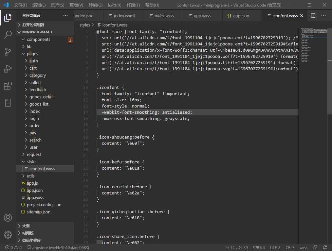Screen dimensions: 332x251
Task: Open explorer more actions ellipsis
Action: coord(65,15)
